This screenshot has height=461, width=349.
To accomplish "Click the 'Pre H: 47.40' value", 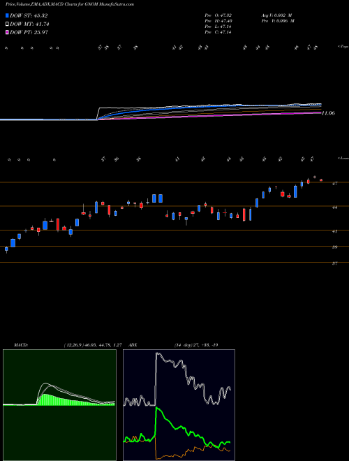I will coord(218,21).
